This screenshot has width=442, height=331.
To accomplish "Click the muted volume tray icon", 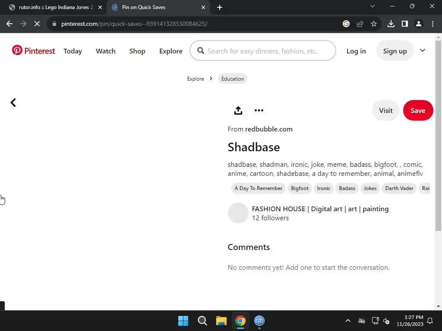I will pyautogui.click(x=386, y=321).
